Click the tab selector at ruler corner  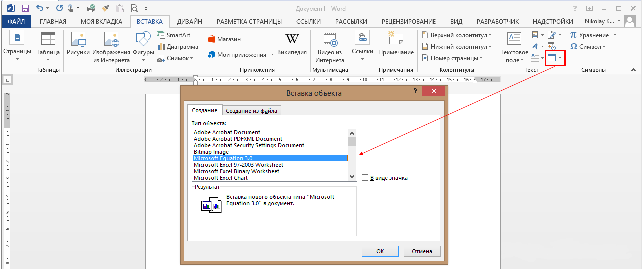7,79
